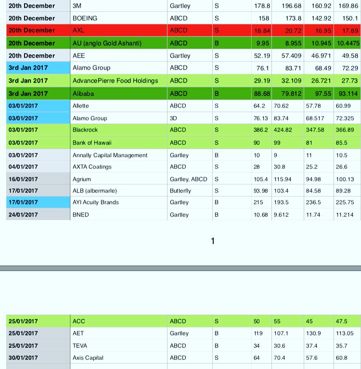Click the value 37.4 in TEVA row

pyautogui.click(x=311, y=346)
